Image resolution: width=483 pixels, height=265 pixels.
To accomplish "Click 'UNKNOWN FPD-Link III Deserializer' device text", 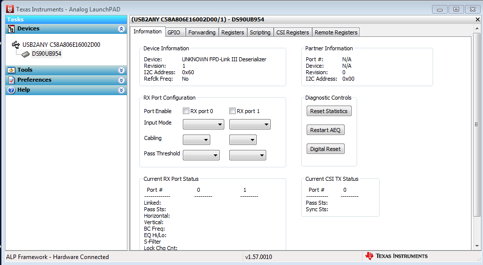I will click(224, 59).
